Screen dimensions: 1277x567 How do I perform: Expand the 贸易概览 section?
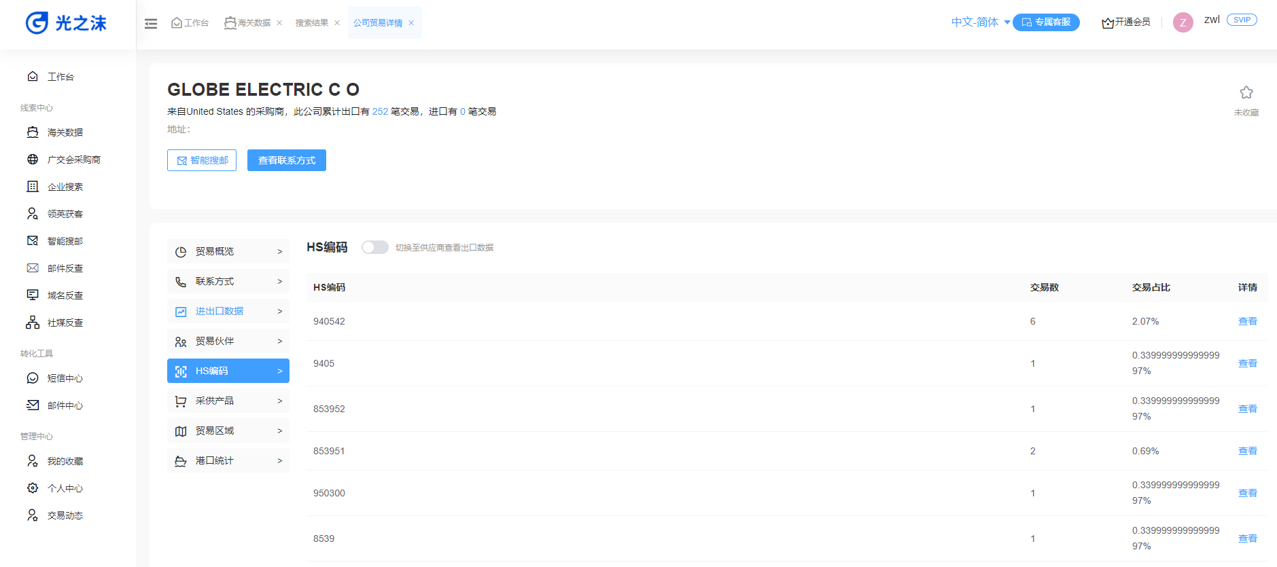pos(228,251)
